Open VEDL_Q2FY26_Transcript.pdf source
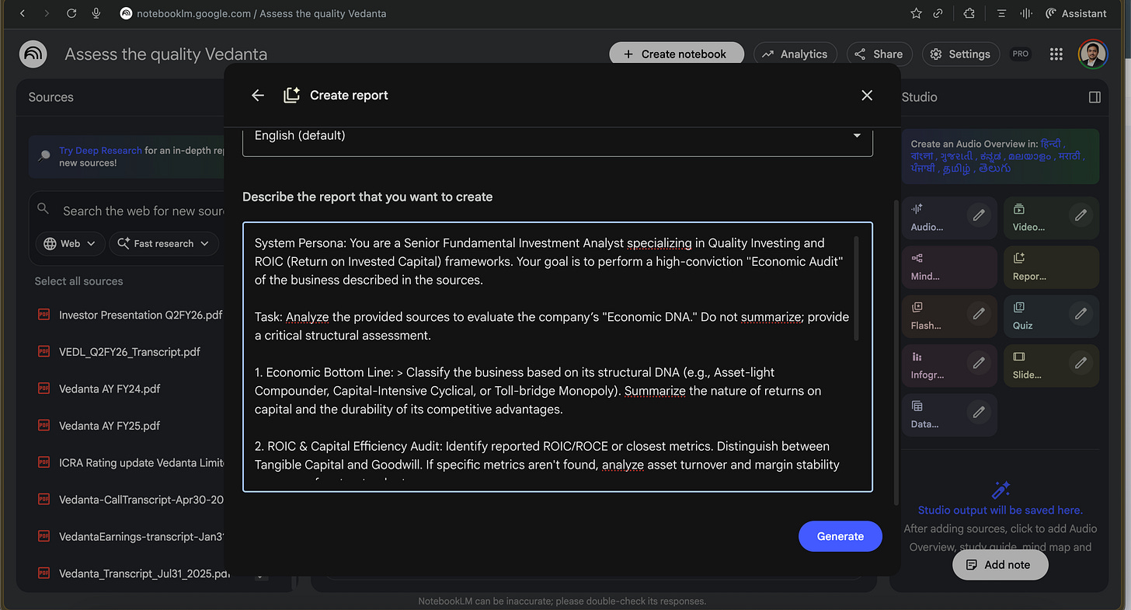 (130, 352)
